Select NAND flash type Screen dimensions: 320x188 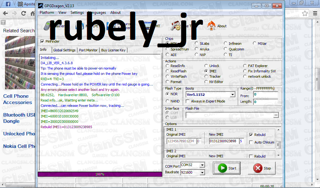[x=167, y=101]
